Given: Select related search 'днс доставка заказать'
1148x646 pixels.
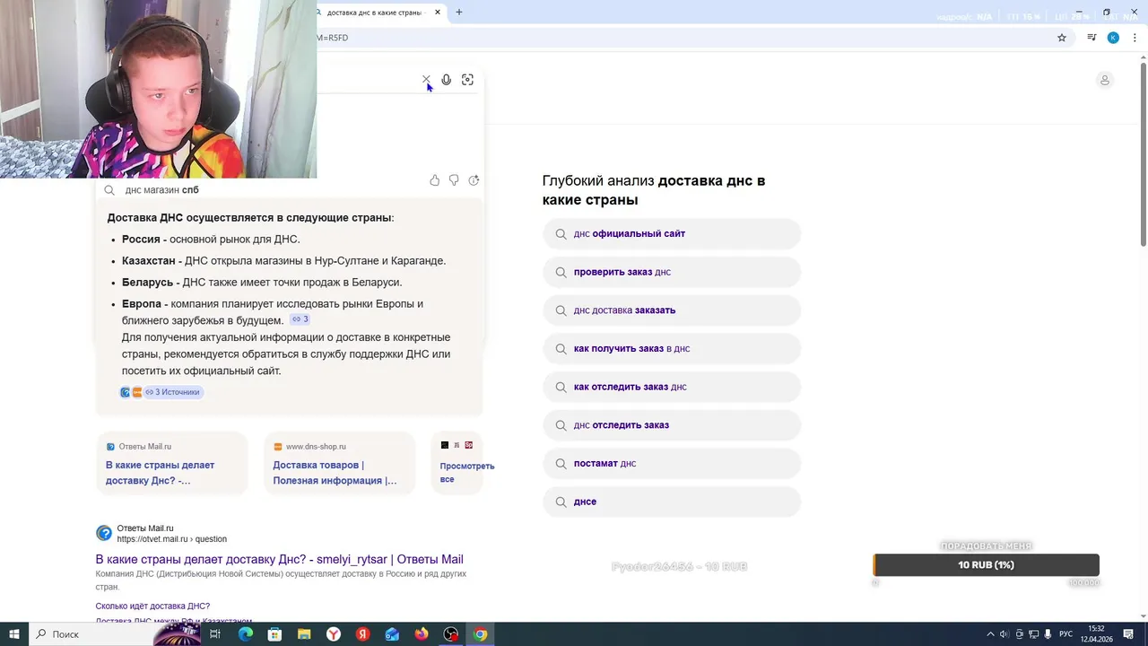Looking at the screenshot, I should point(672,310).
